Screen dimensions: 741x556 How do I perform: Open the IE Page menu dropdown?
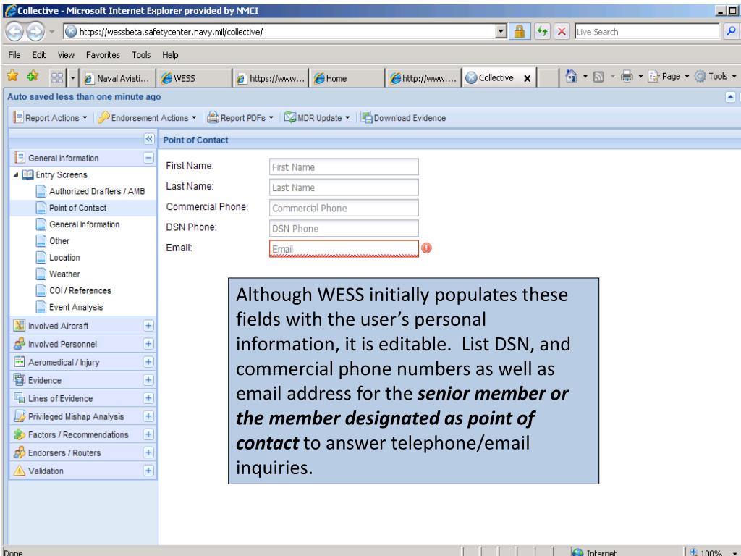[x=668, y=76]
